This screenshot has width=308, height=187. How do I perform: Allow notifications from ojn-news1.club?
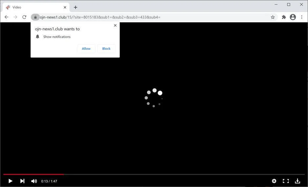pyautogui.click(x=86, y=49)
